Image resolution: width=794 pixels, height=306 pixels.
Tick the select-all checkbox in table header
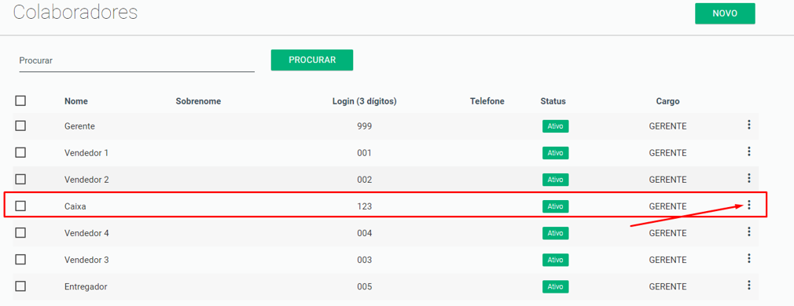tap(20, 100)
